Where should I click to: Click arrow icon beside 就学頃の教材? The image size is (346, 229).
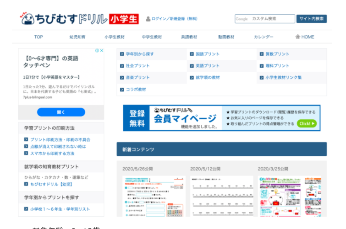pyautogui.click(x=192, y=78)
